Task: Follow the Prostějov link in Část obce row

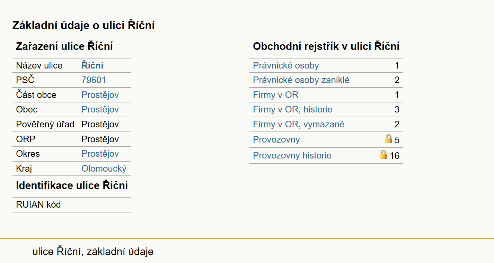Action: 100,95
